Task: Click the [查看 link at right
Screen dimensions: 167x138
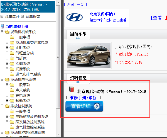Action: coord(156,18)
